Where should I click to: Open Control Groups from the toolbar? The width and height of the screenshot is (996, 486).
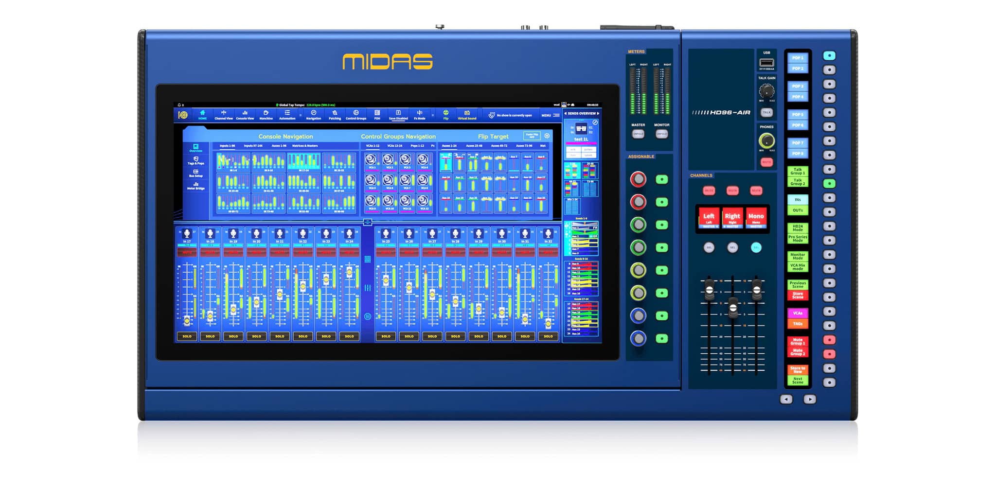point(356,115)
